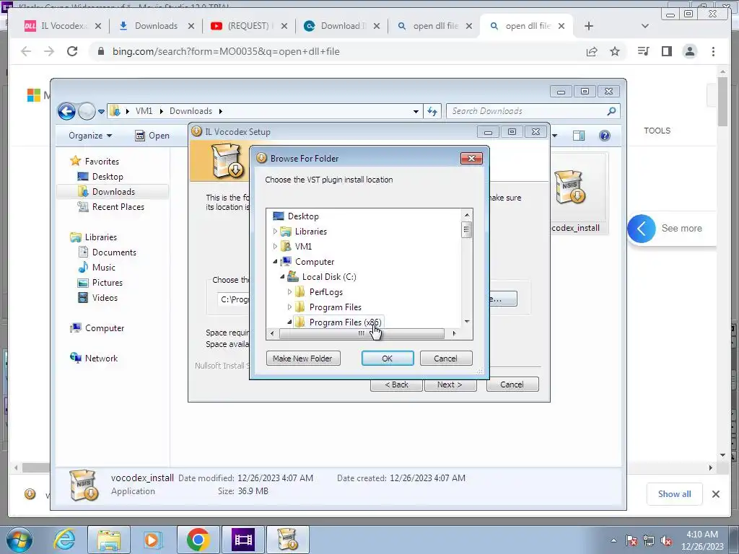The height and width of the screenshot is (554, 739).
Task: Open Internet Explorer from taskbar
Action: click(x=64, y=540)
